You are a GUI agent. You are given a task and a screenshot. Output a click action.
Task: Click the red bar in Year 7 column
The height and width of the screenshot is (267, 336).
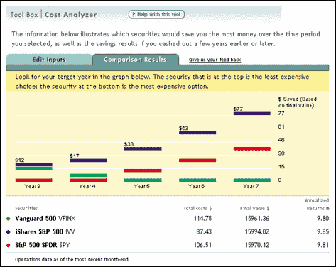(x=252, y=148)
